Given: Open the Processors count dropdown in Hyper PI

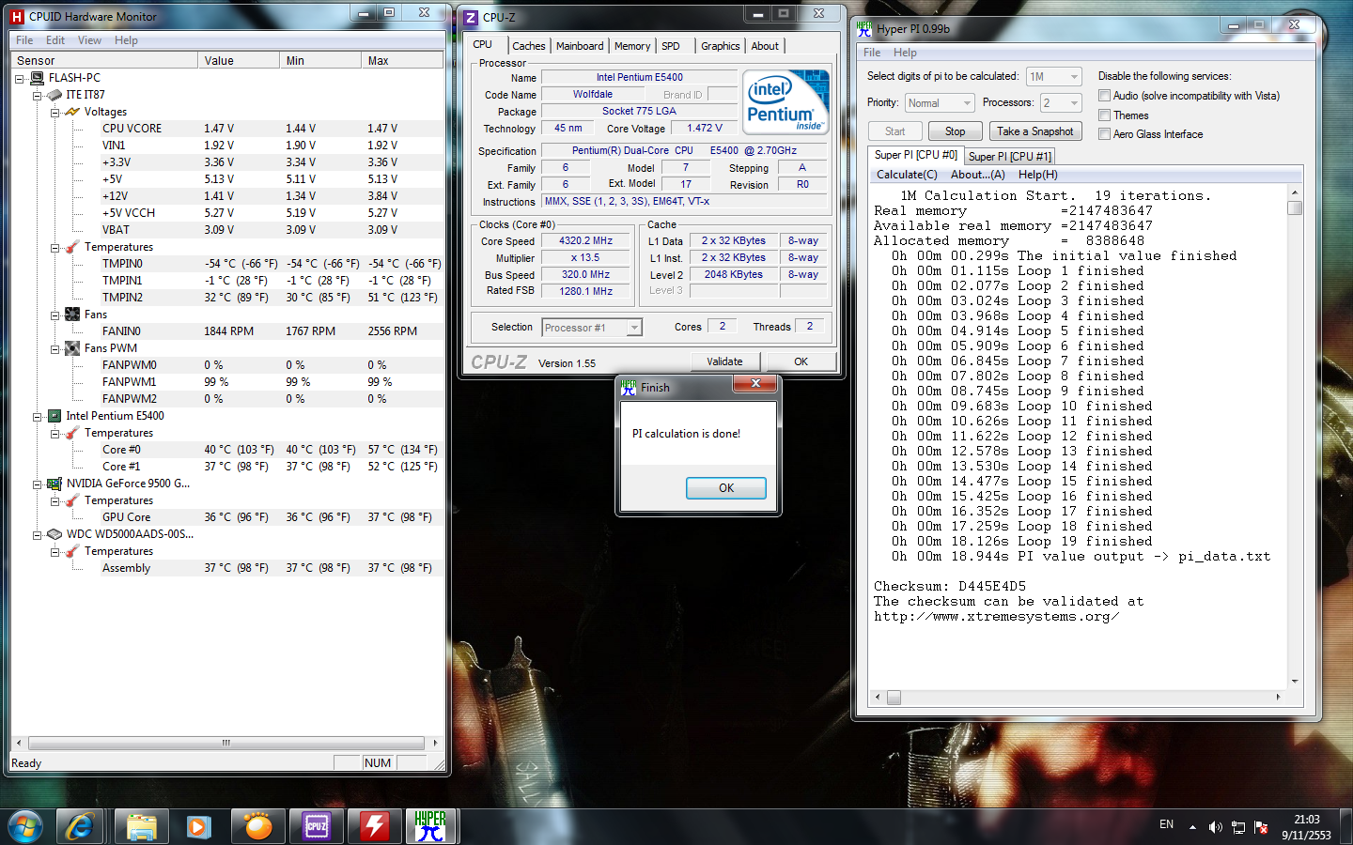Looking at the screenshot, I should click(x=1061, y=103).
